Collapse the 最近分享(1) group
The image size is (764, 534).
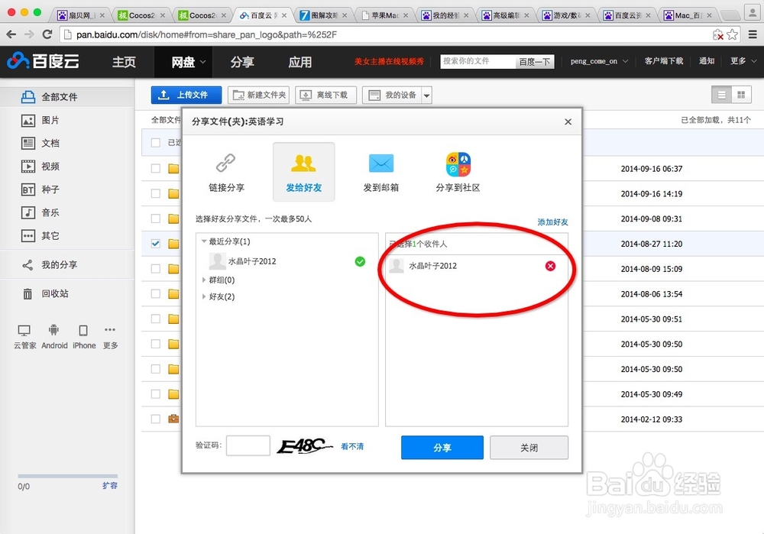(x=204, y=241)
